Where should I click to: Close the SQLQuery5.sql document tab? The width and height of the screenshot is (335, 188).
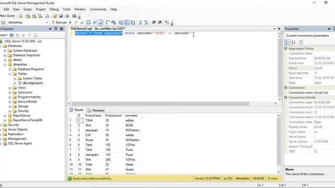(279, 29)
